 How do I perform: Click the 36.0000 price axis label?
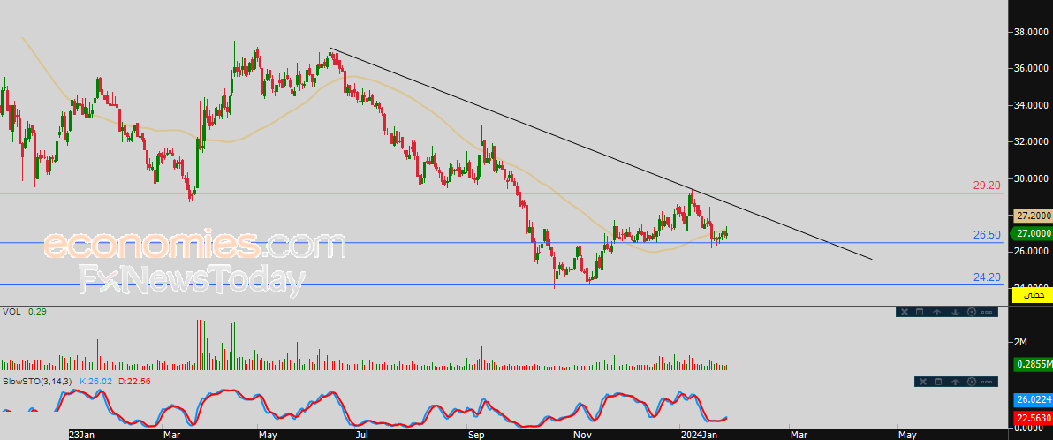point(1032,69)
